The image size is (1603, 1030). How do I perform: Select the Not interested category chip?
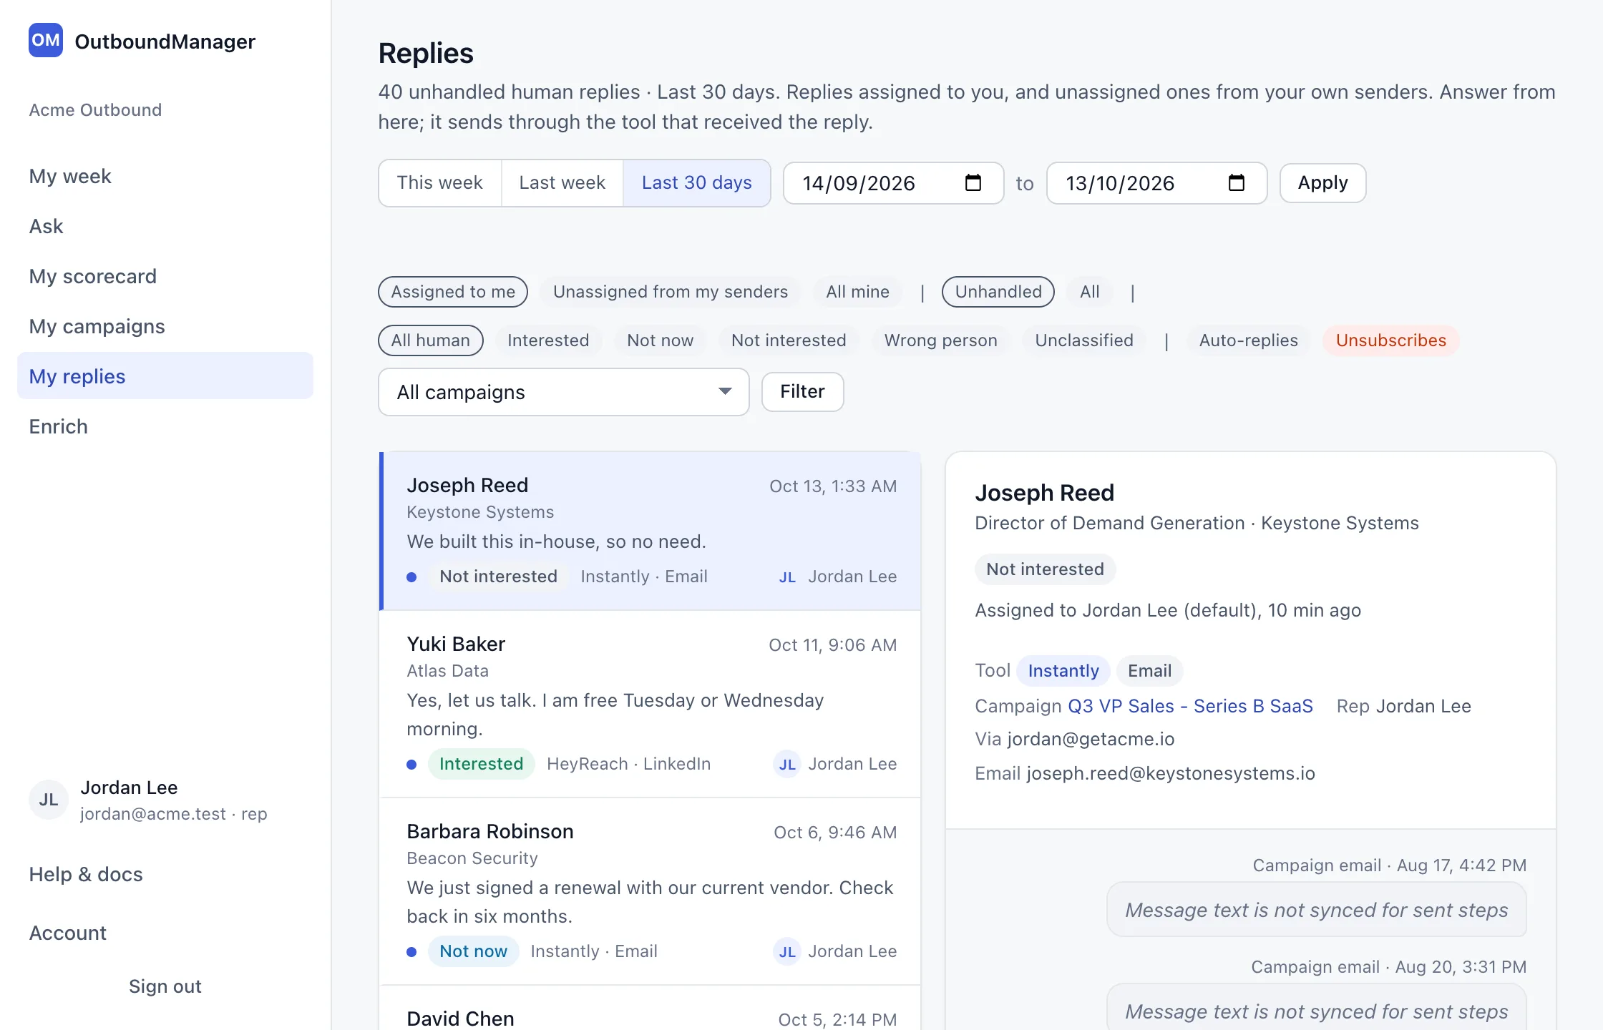pos(789,340)
